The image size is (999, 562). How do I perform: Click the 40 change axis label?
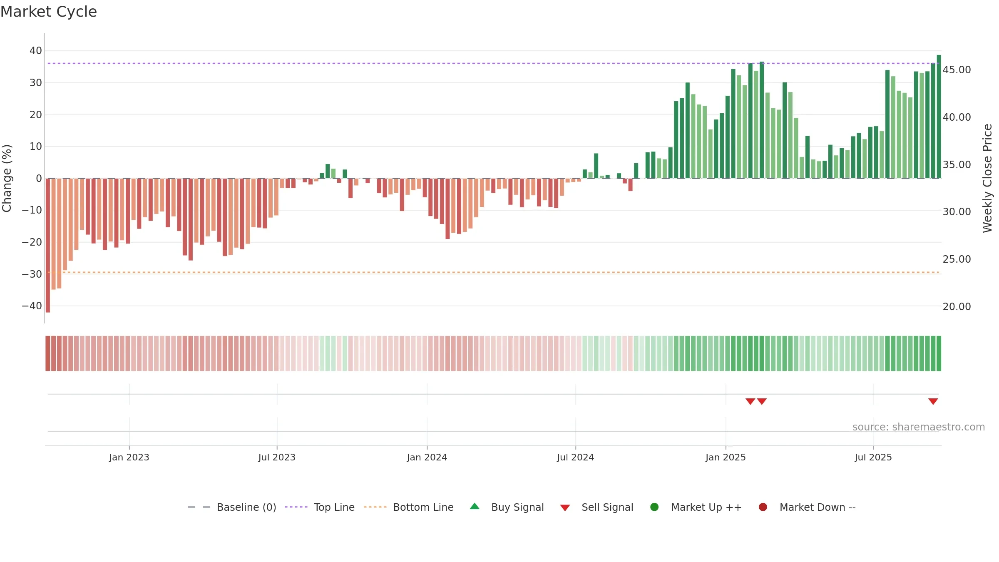click(36, 50)
